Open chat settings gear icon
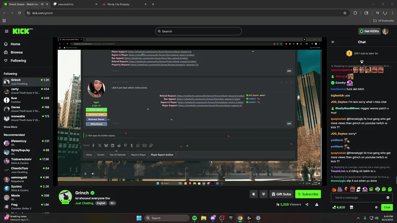397x223 pixels. click(x=376, y=207)
